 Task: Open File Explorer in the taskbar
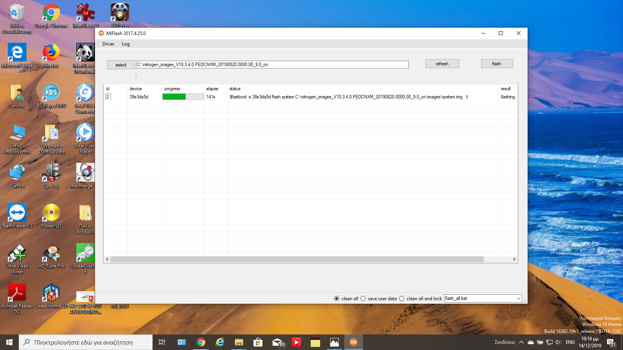pyautogui.click(x=239, y=342)
